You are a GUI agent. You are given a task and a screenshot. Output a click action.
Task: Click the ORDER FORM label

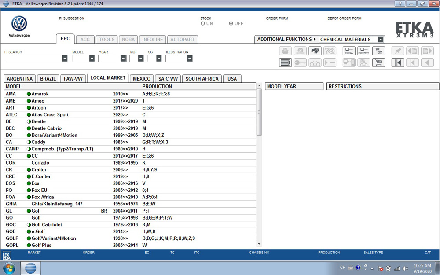coord(277,18)
